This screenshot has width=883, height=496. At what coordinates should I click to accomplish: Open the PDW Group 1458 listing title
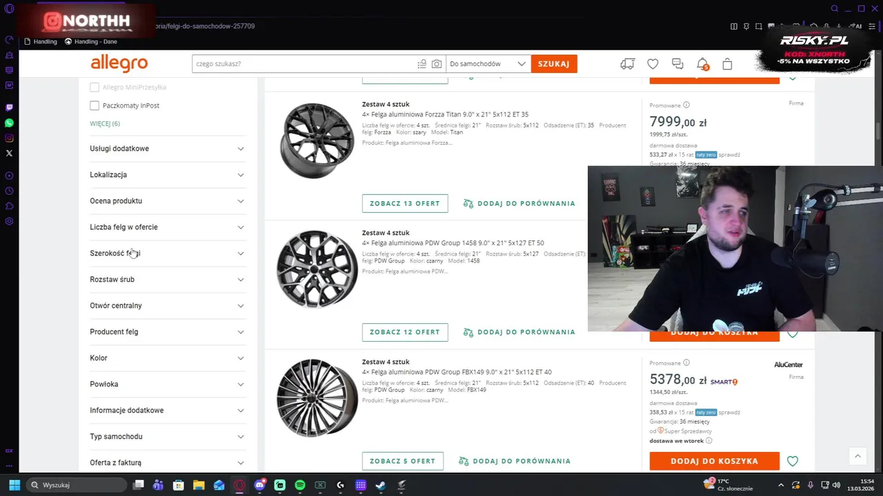coord(453,243)
